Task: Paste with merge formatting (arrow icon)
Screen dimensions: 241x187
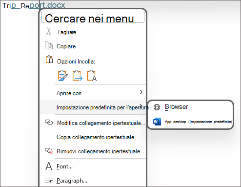Action: 78,76
